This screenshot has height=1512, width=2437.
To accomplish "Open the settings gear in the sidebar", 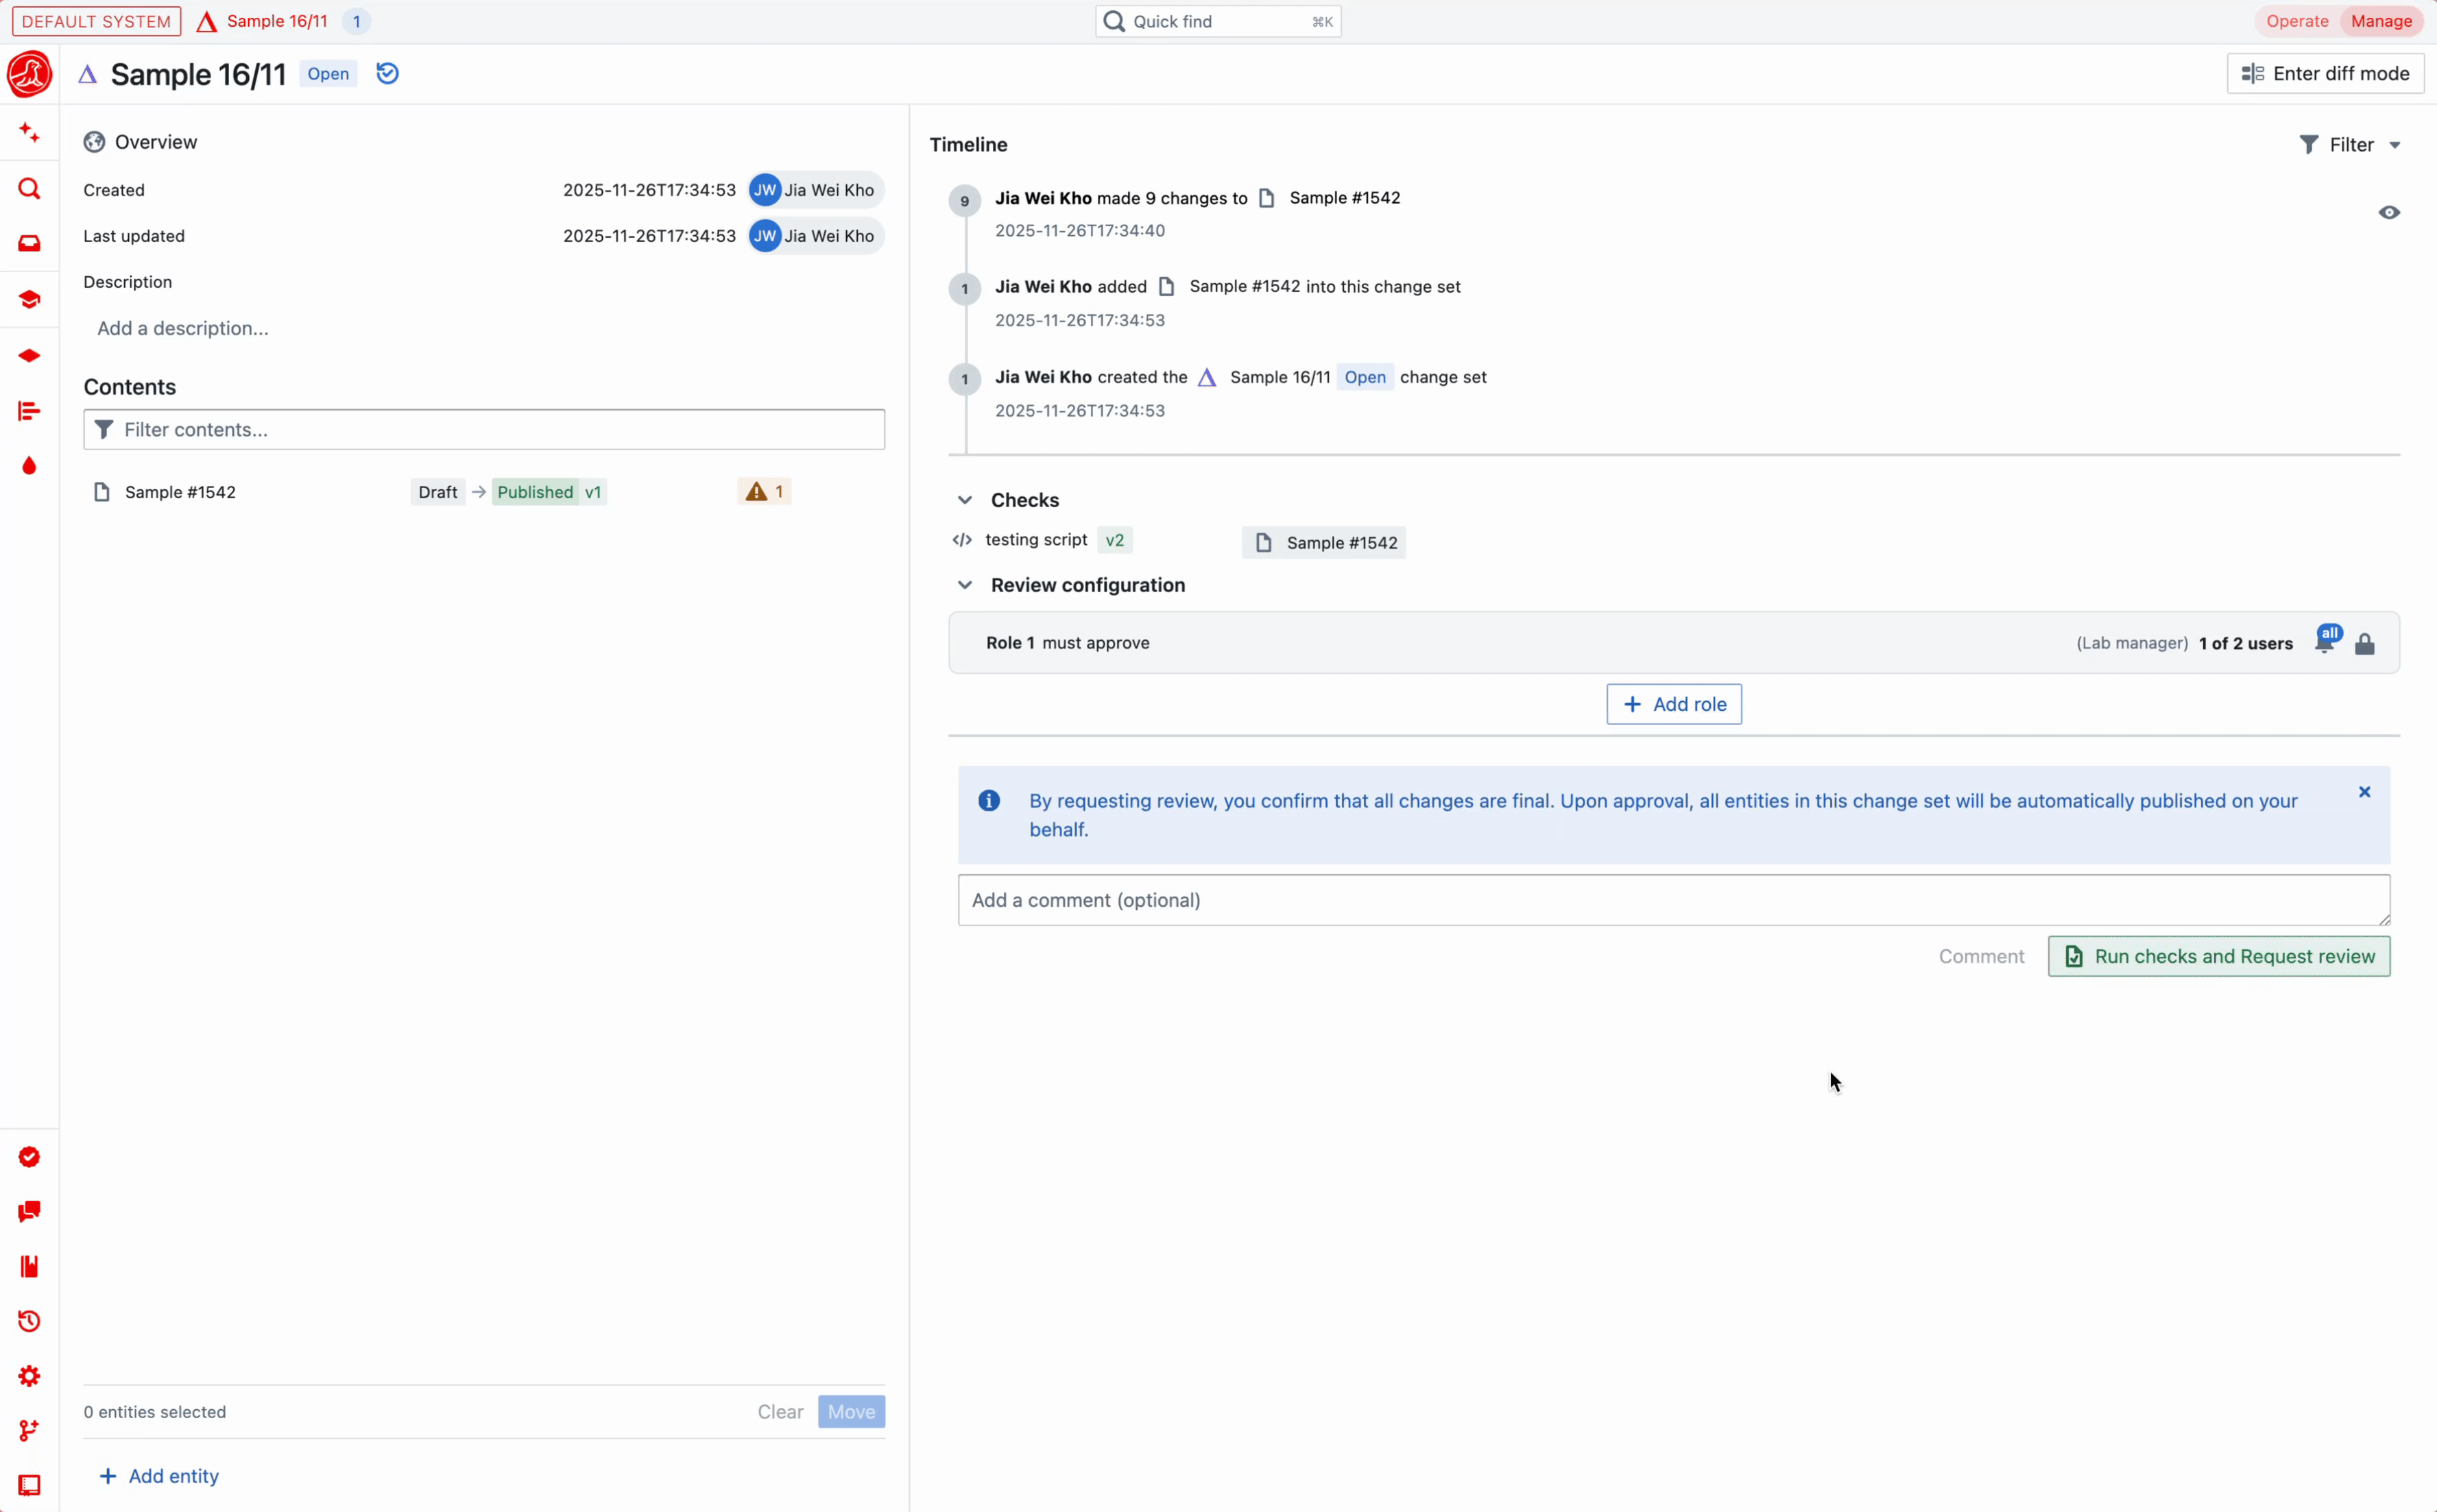I will [29, 1376].
